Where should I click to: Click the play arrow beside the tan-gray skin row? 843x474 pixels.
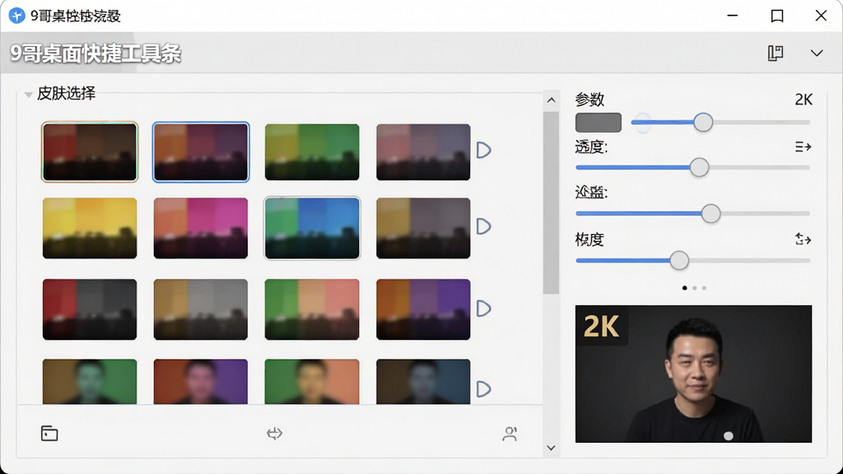[x=483, y=226]
